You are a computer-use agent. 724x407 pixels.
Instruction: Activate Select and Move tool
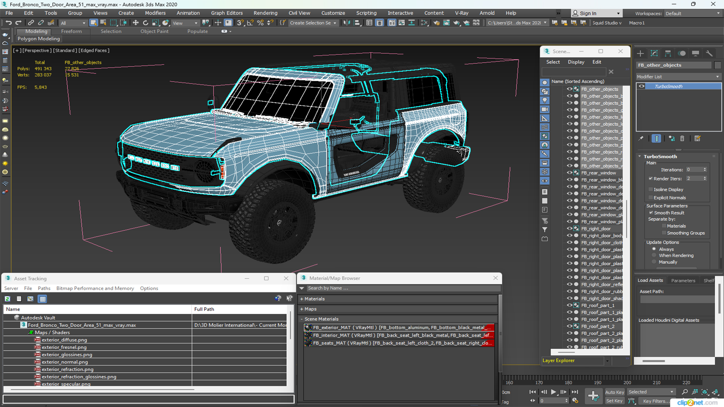[x=136, y=23]
